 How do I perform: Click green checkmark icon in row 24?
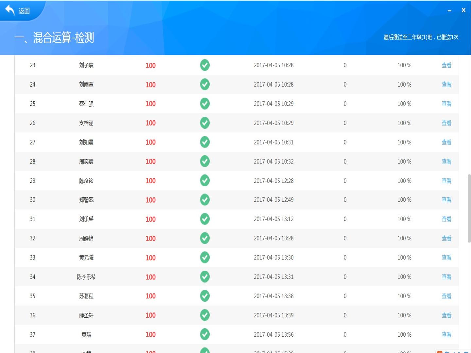[205, 84]
